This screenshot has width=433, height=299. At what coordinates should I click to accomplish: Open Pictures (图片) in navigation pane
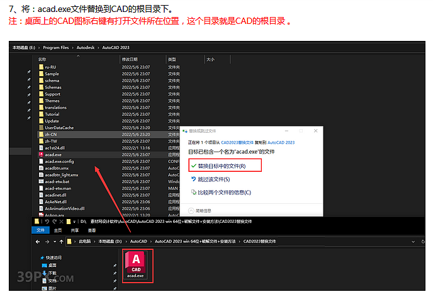click(49, 288)
